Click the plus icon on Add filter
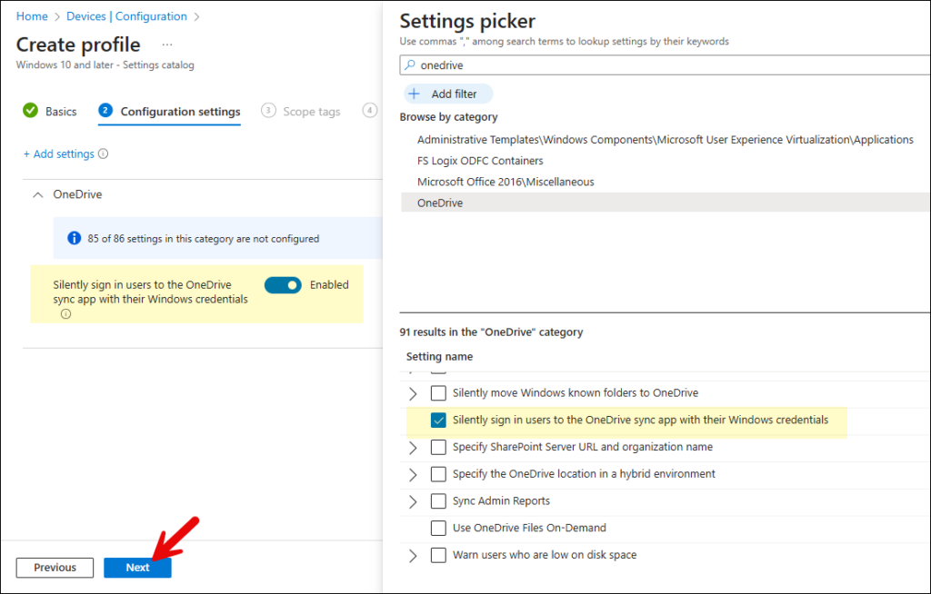 pos(415,94)
